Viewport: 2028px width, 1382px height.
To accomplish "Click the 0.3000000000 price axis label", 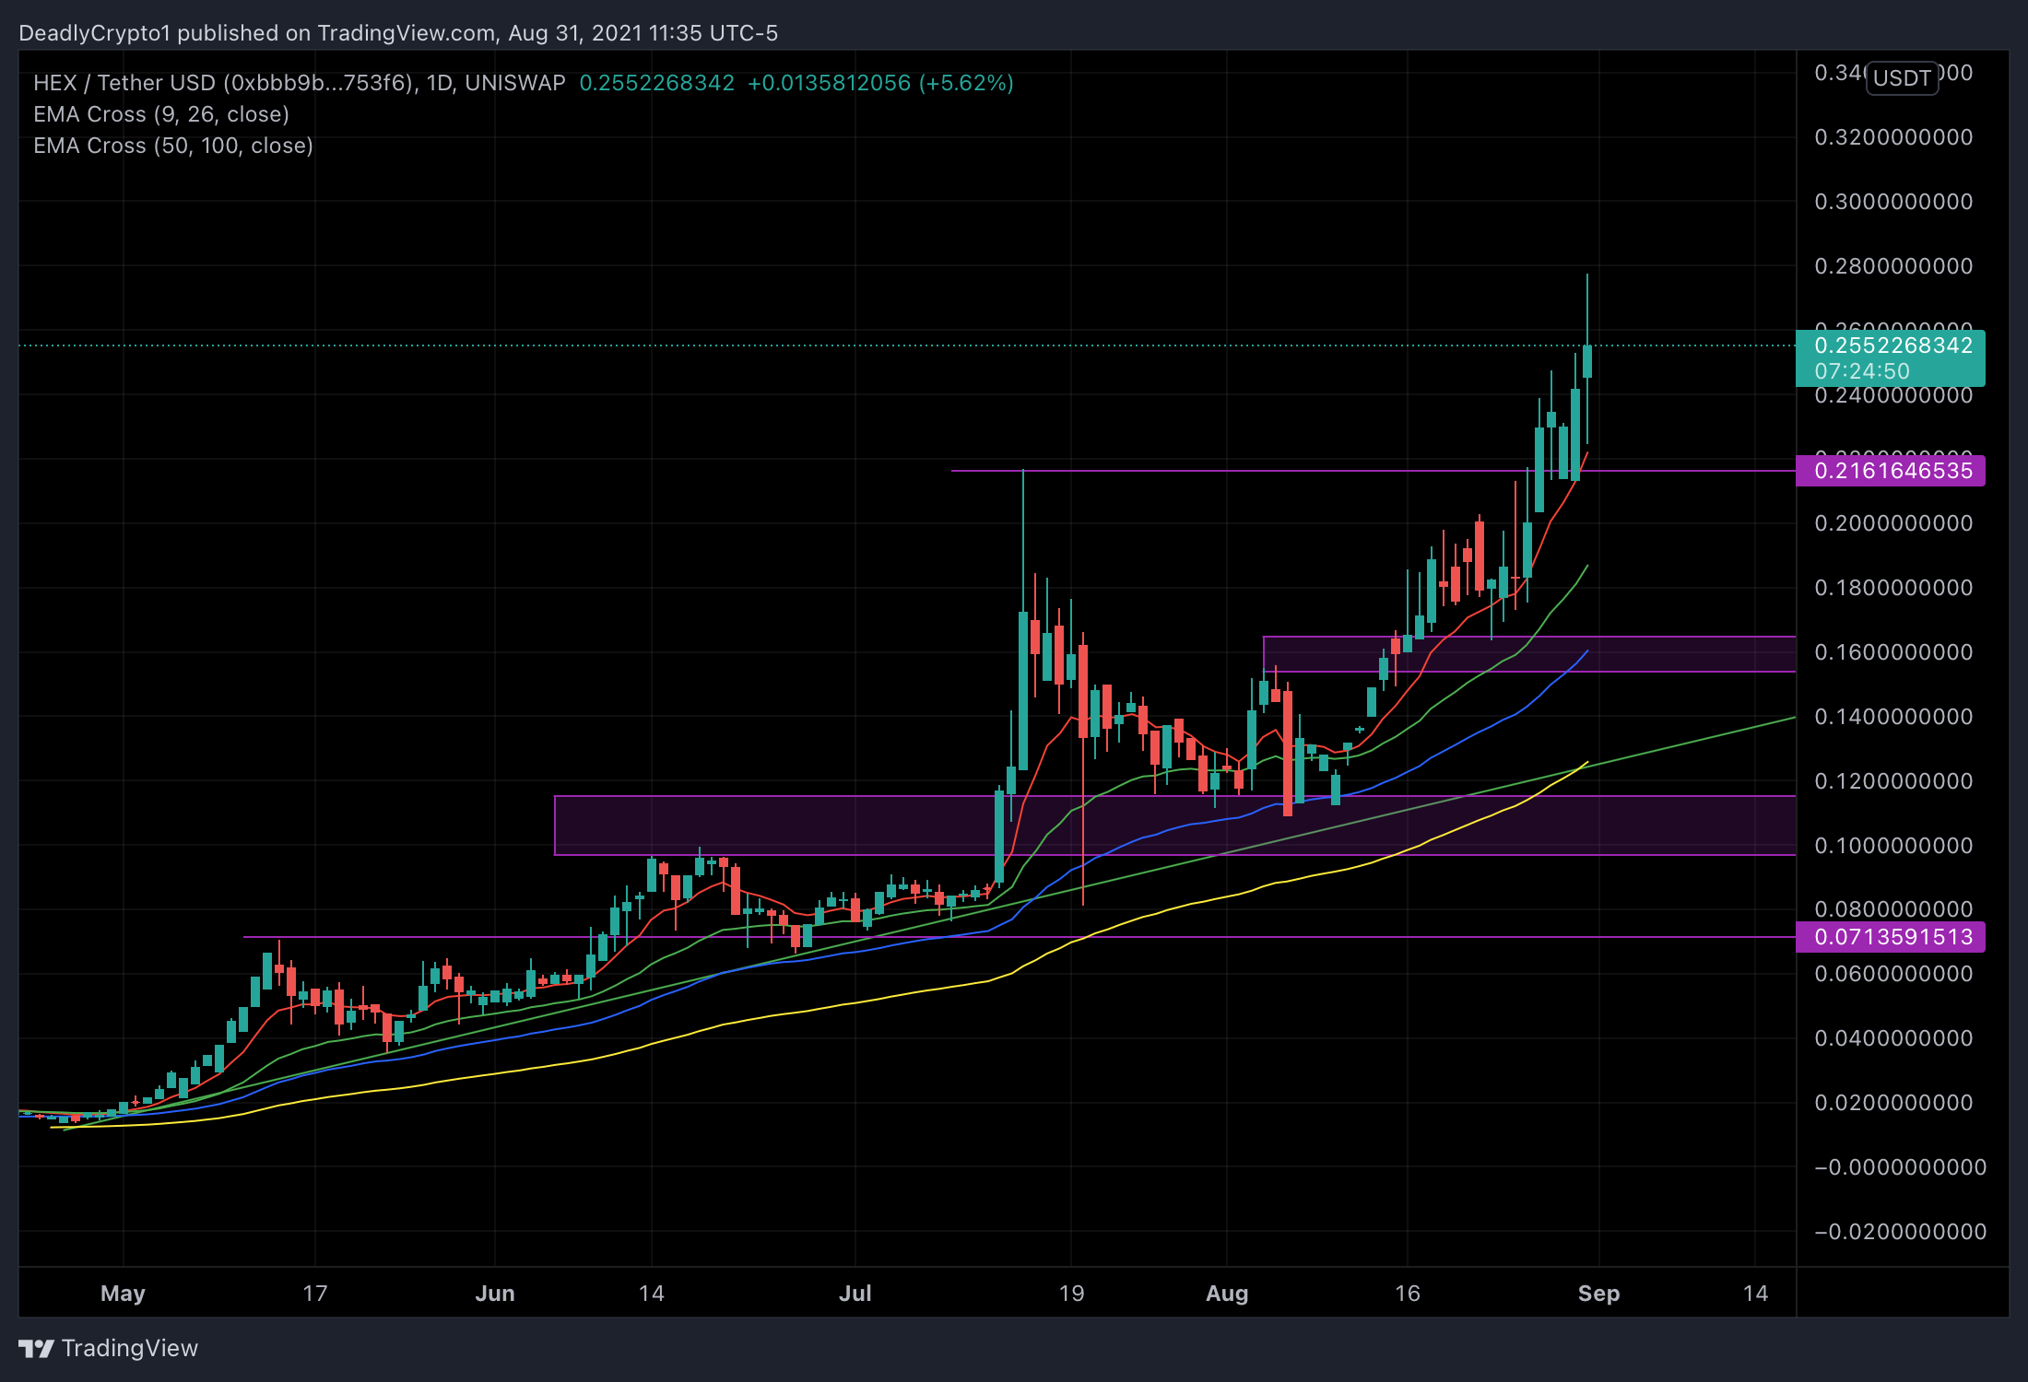I will point(1892,202).
